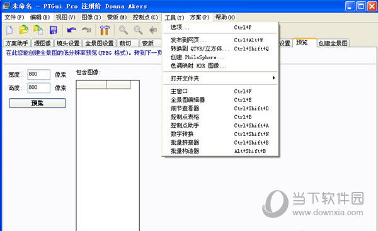Screen dimensions: 378x231
Task: Switch to the 源图像 tab
Action: point(42,43)
